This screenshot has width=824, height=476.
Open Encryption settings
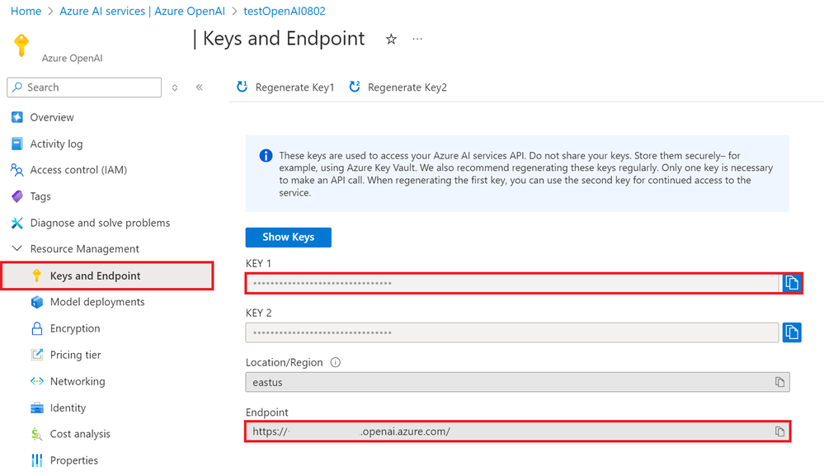tap(75, 328)
